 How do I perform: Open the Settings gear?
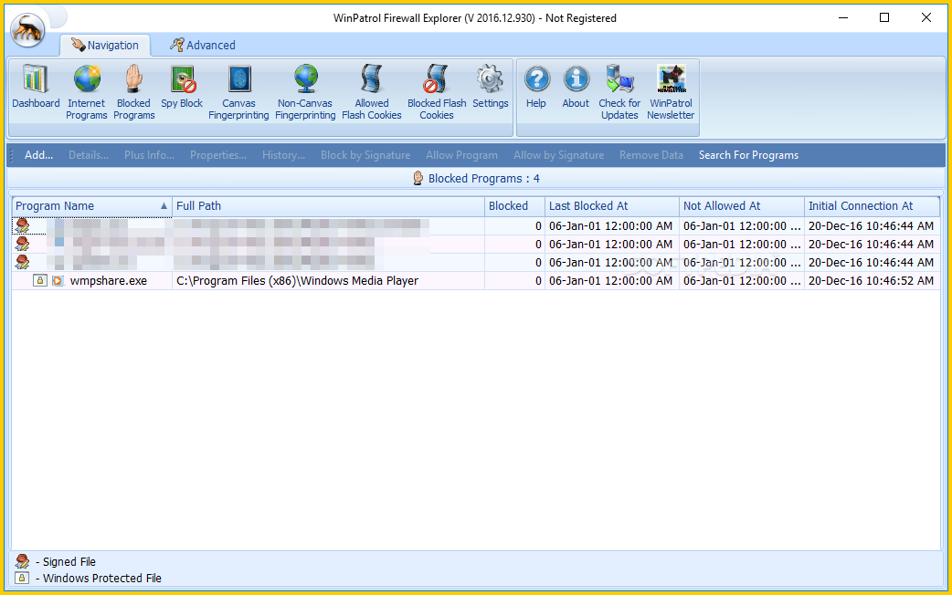tap(490, 87)
